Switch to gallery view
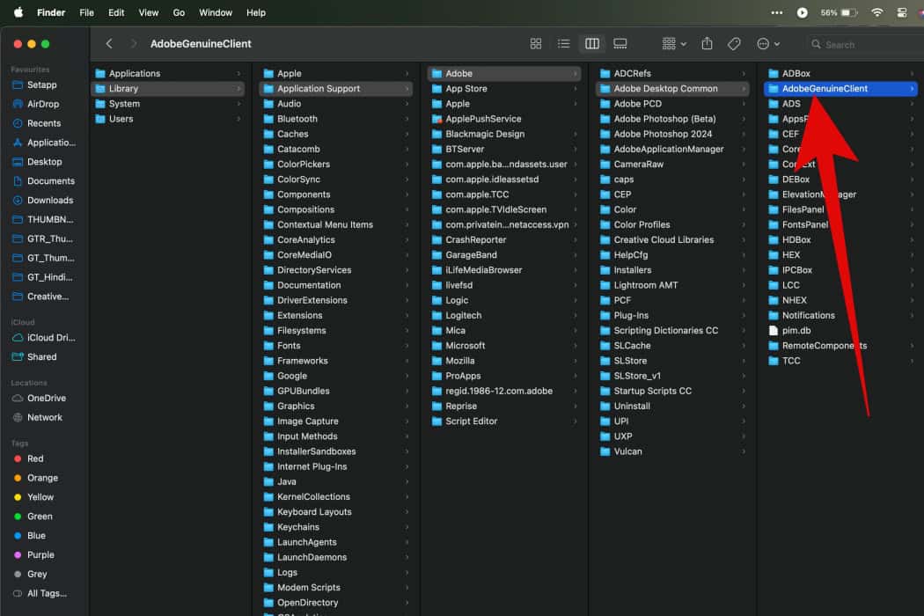Viewport: 924px width, 616px height. [620, 44]
